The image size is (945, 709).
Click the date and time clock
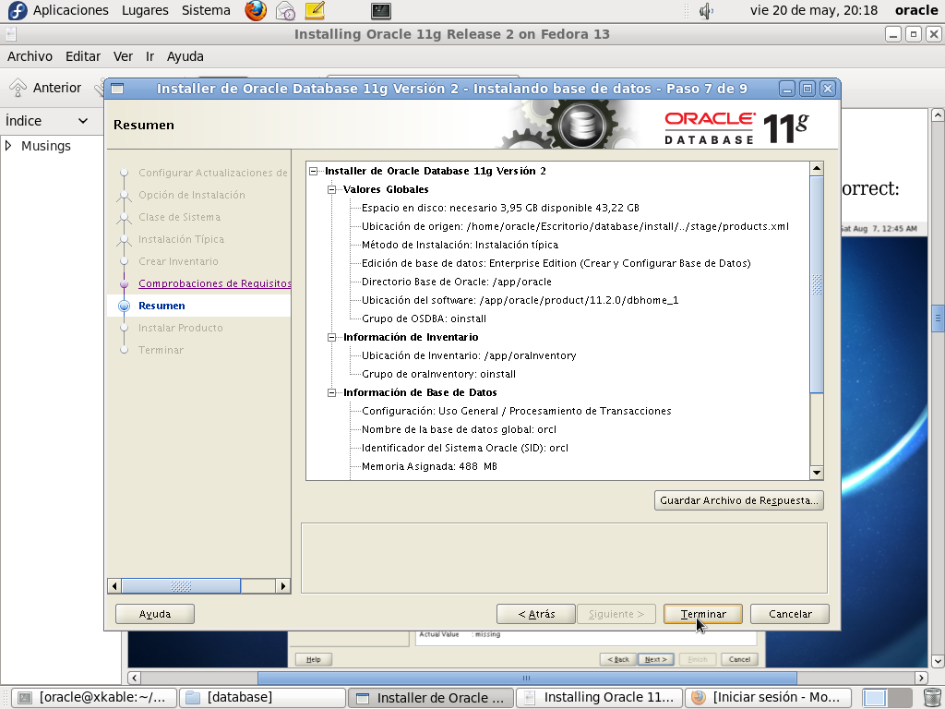pyautogui.click(x=814, y=10)
